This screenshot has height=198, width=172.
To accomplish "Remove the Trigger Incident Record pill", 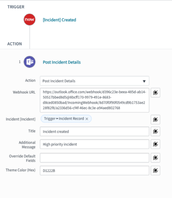I will tap(87, 119).
